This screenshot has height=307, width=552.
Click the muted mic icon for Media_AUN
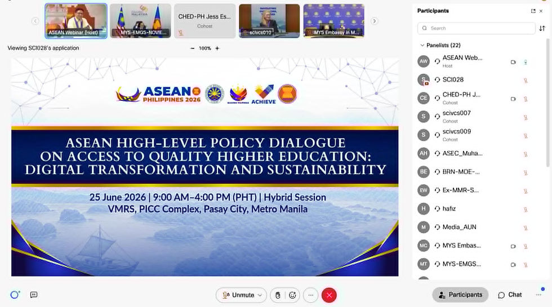[x=525, y=228]
